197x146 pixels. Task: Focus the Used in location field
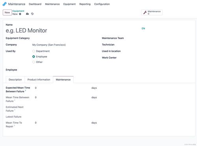tap(160, 51)
